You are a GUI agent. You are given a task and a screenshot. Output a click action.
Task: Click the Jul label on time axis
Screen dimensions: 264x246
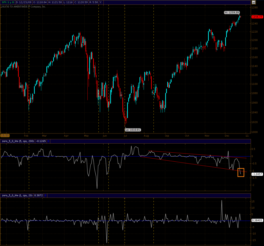click(126, 136)
